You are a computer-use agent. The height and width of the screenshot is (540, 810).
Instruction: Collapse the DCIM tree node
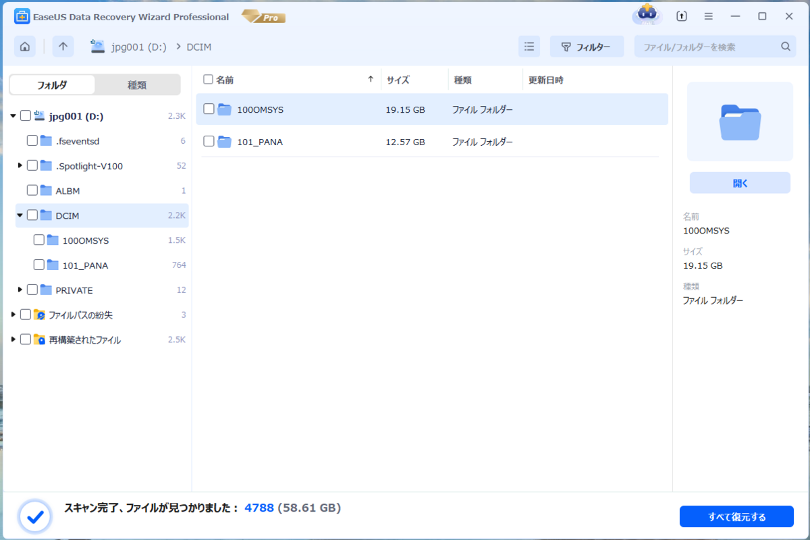coord(20,215)
